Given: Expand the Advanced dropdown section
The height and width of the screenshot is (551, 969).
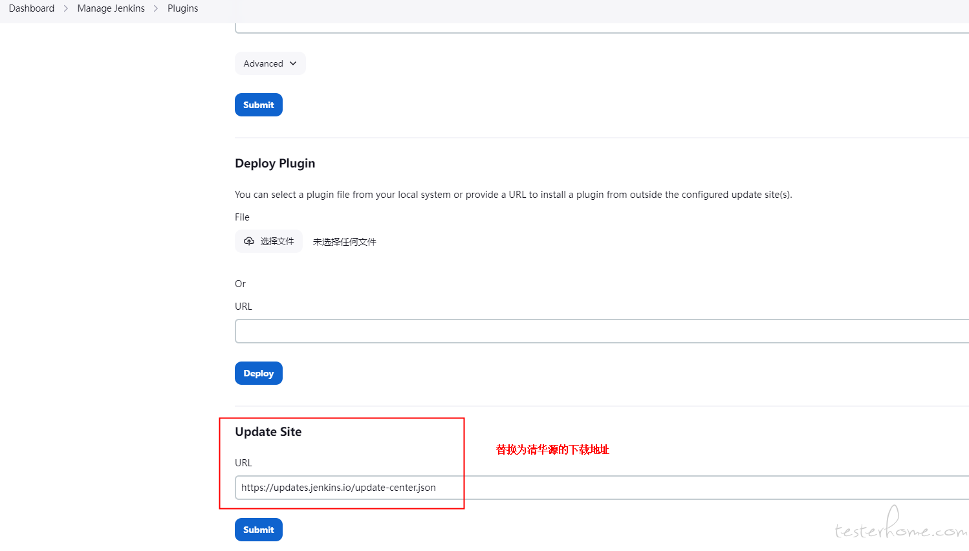Looking at the screenshot, I should click(270, 63).
